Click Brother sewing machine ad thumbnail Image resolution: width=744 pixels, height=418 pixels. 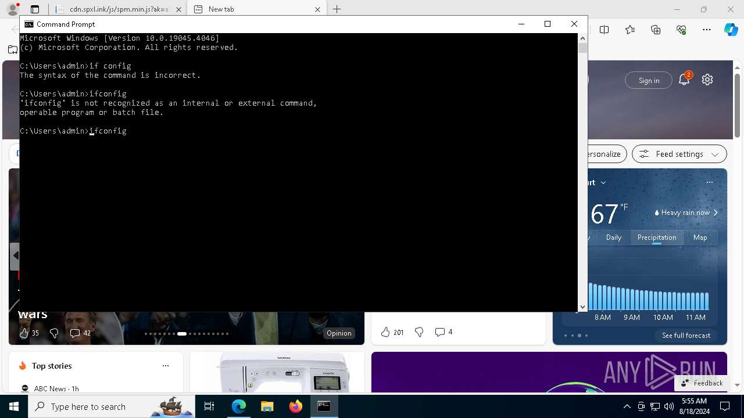pyautogui.click(x=277, y=373)
